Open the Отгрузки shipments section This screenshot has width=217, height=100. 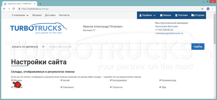coord(198,15)
